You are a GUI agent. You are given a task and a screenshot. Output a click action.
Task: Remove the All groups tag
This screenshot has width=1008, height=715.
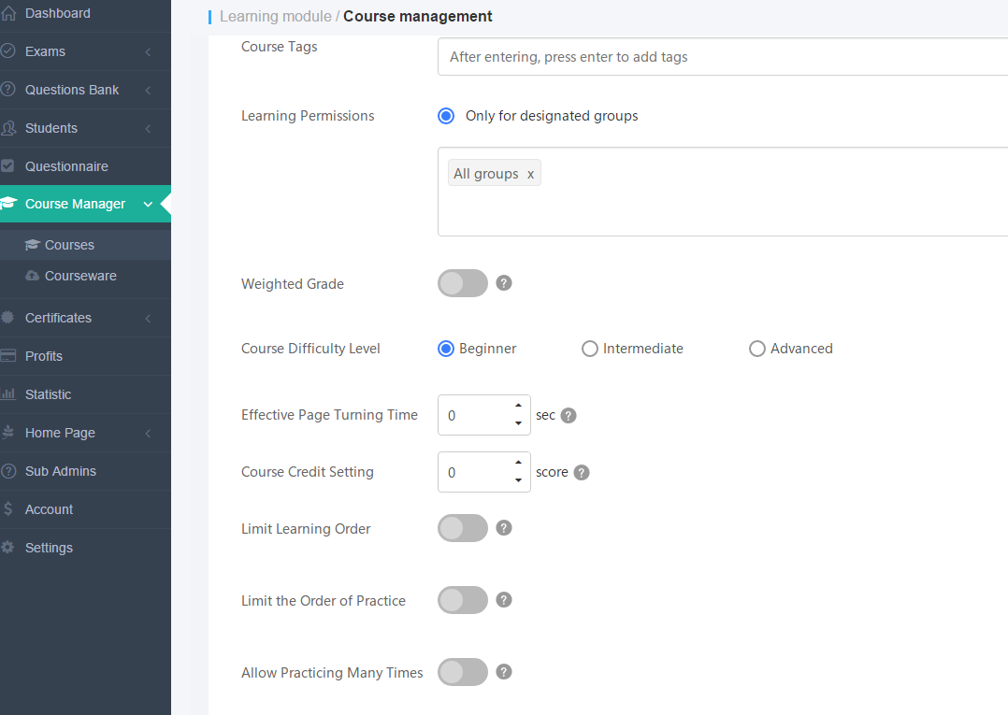[530, 174]
